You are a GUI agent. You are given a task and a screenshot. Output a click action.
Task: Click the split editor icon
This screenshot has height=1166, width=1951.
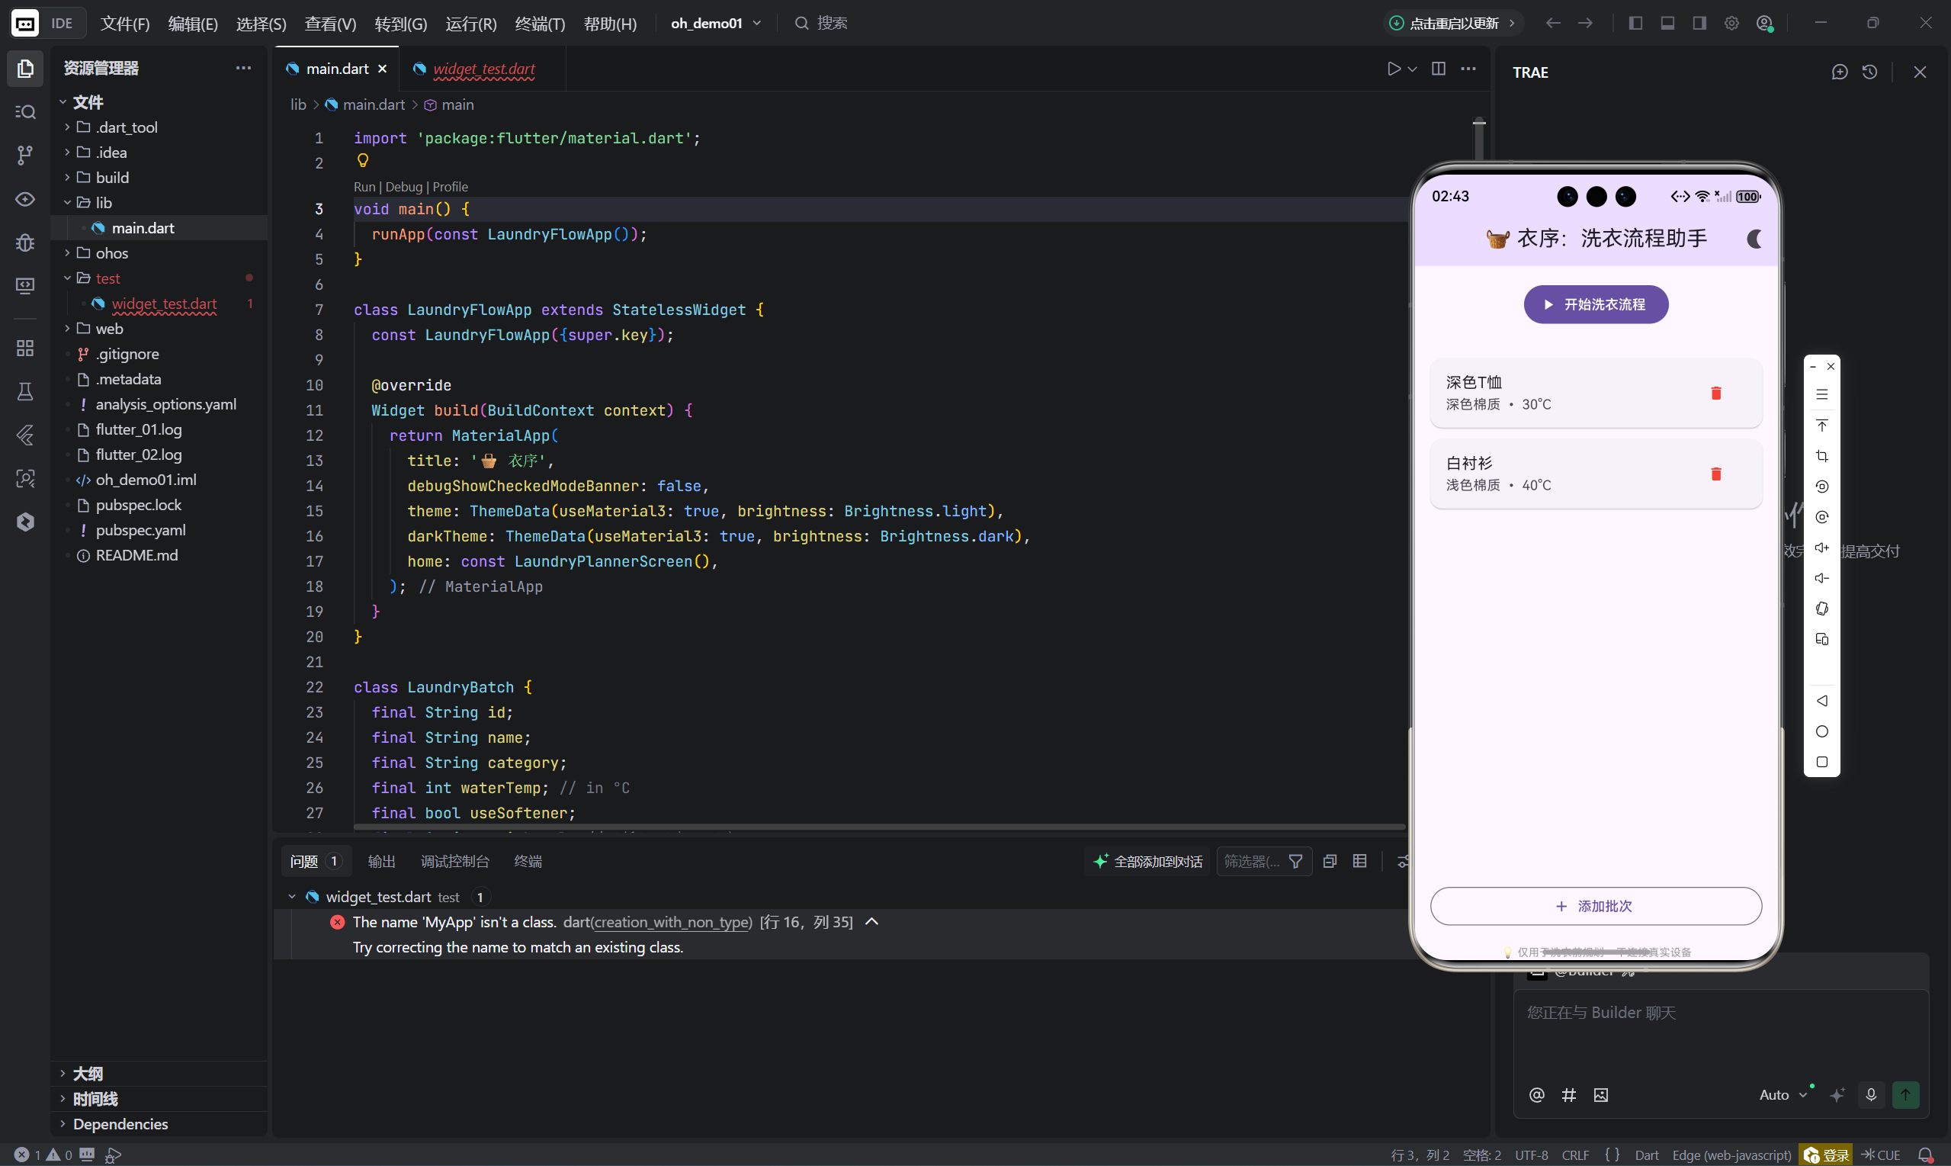pos(1438,69)
